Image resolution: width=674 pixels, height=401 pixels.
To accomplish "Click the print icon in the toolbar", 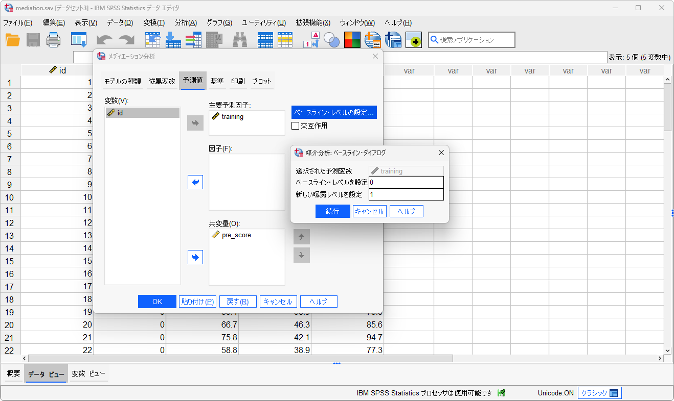I will click(x=54, y=40).
